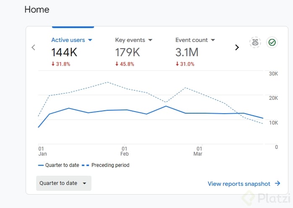Image resolution: width=293 pixels, height=208 pixels.
Task: Switch to the Key events metric tab
Action: pyautogui.click(x=130, y=40)
